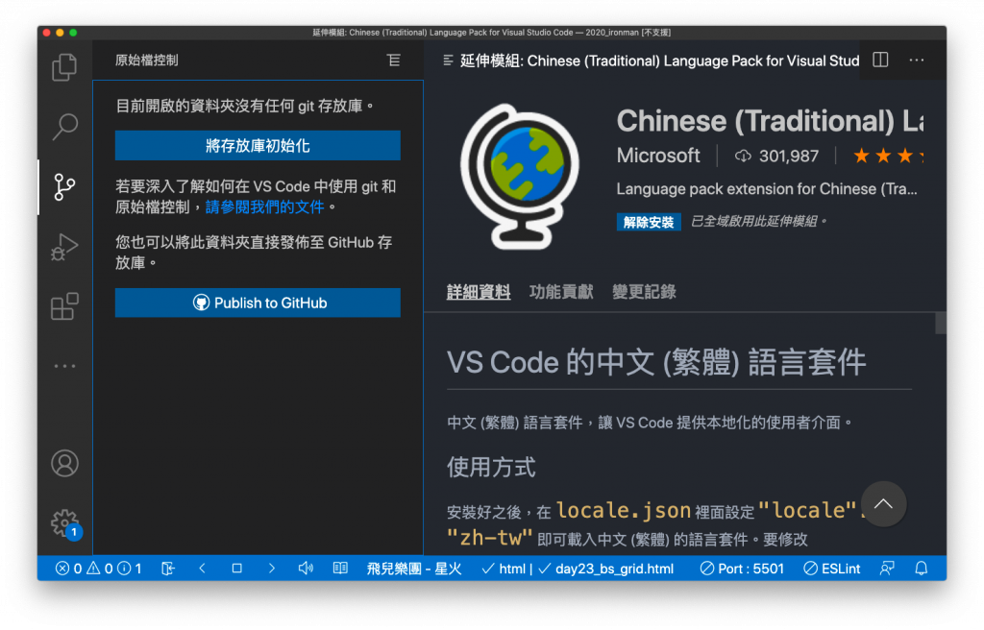Screen dimensions: 984x630
Task: Click the scroll-to-top round arrow button
Action: (x=884, y=504)
